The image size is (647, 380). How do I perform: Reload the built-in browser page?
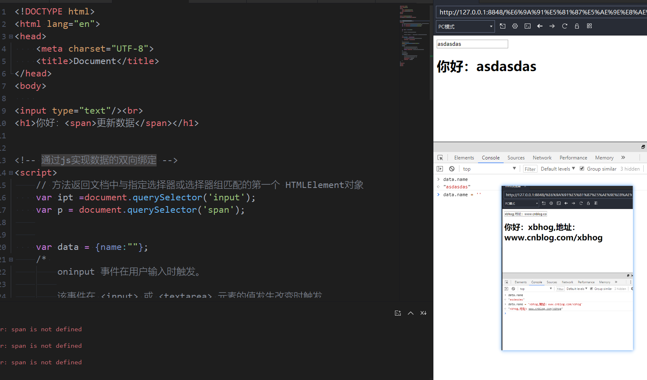point(565,26)
